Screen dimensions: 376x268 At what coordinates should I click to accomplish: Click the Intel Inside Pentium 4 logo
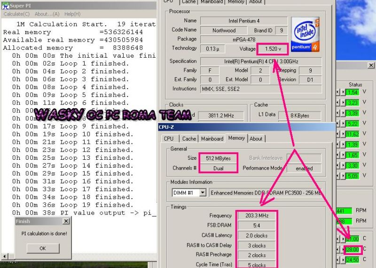[x=305, y=34]
